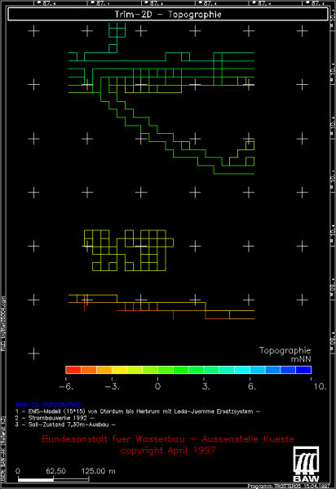336x489 pixels.
Task: Click the blue TRIM-2D-TOPOGRAPHIE heading
Action: coord(48,405)
